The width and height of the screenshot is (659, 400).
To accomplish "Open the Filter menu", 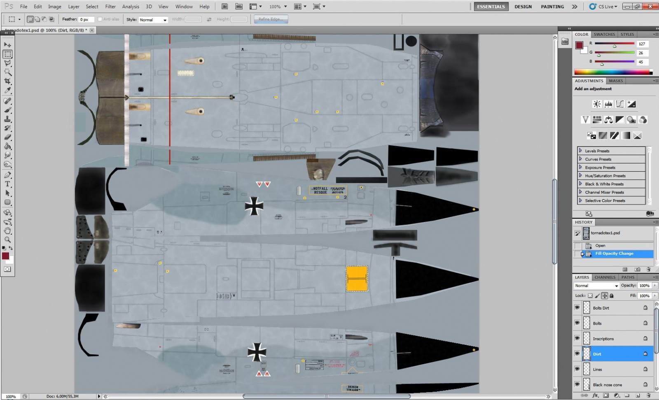I will (x=110, y=7).
